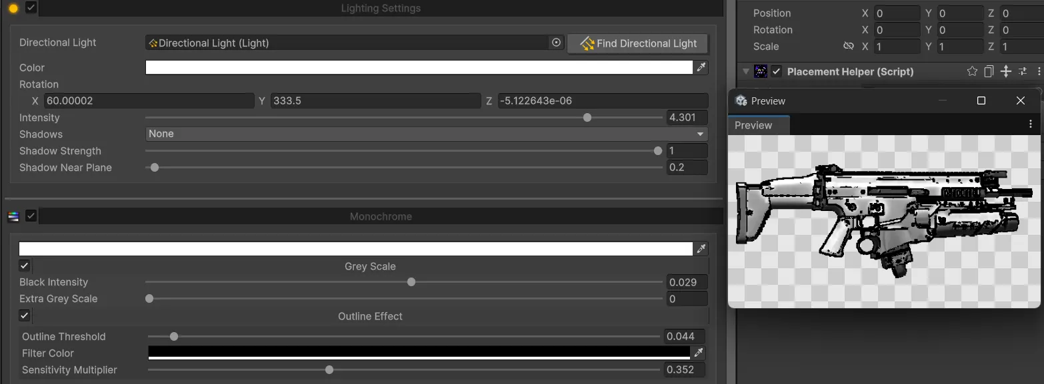The height and width of the screenshot is (384, 1044).
Task: Click the Lighting Settings sun icon in header
Action: click(x=13, y=8)
